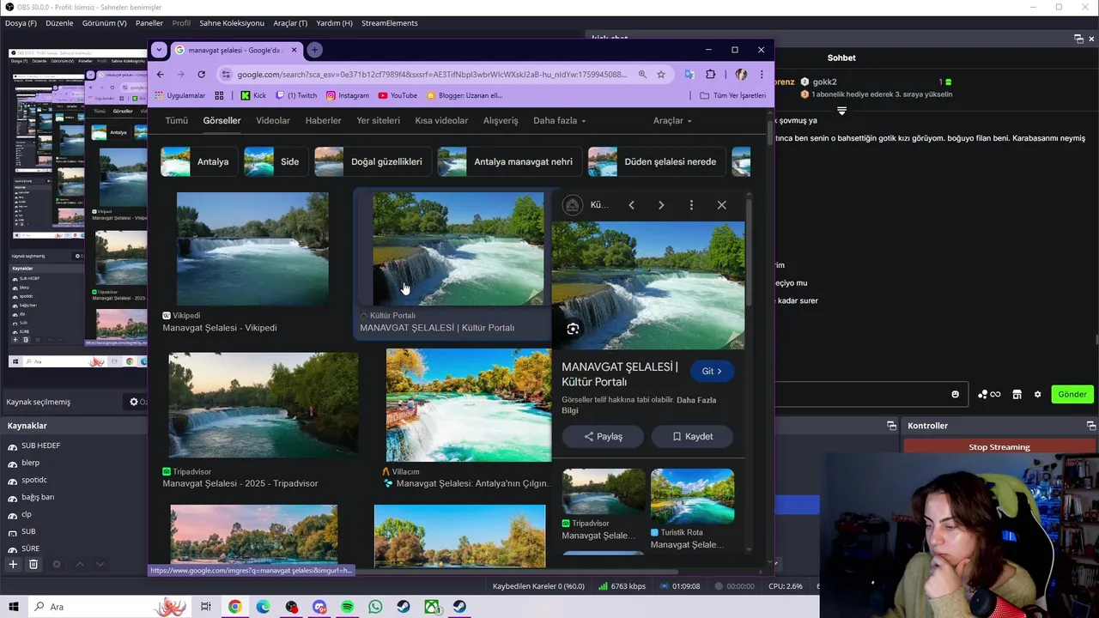Reload the Chrome page
Image resolution: width=1099 pixels, height=618 pixels.
[x=201, y=75]
